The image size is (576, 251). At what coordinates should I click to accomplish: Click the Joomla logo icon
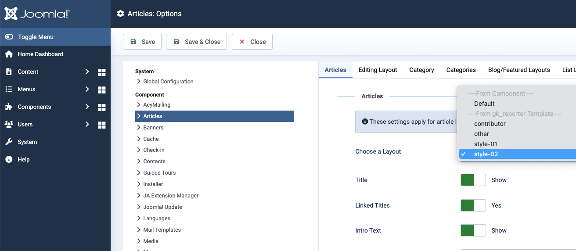click(x=11, y=14)
